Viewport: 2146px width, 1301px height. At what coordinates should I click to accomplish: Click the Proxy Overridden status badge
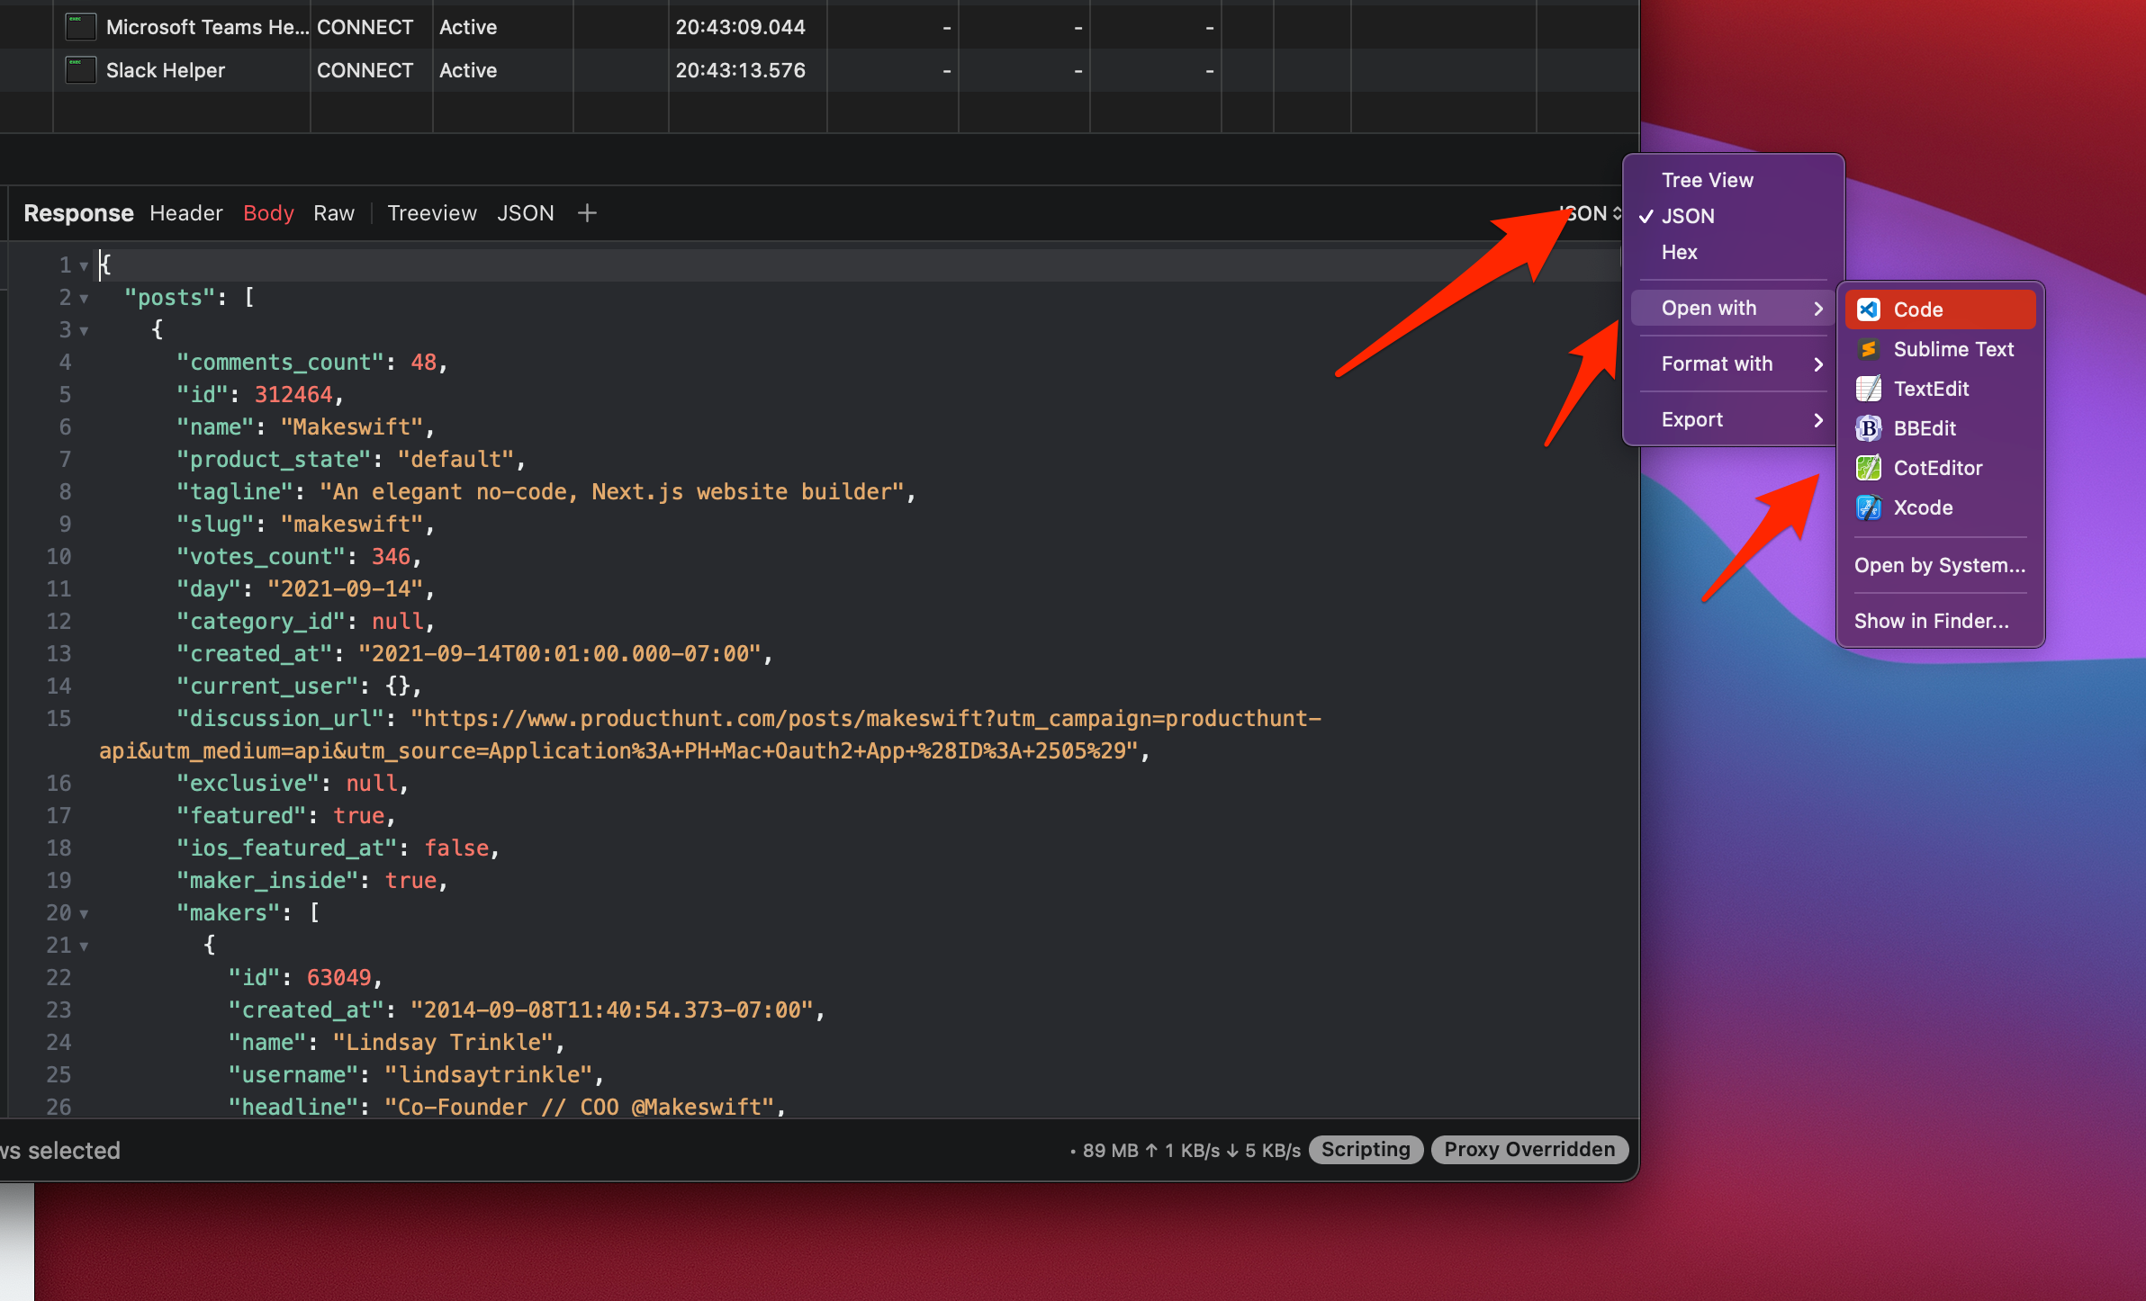[1529, 1149]
